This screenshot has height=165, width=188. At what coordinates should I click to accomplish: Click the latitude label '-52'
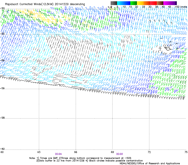[2, 34]
